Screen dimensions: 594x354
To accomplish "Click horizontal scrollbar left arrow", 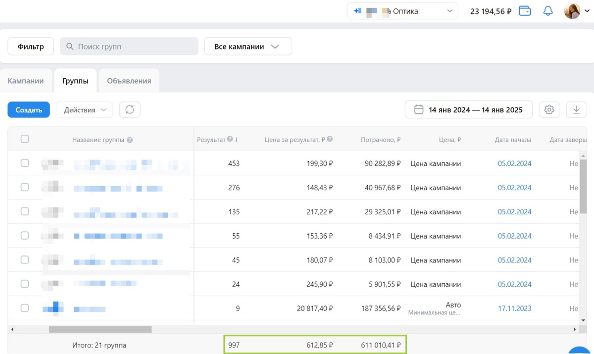I will point(12,329).
